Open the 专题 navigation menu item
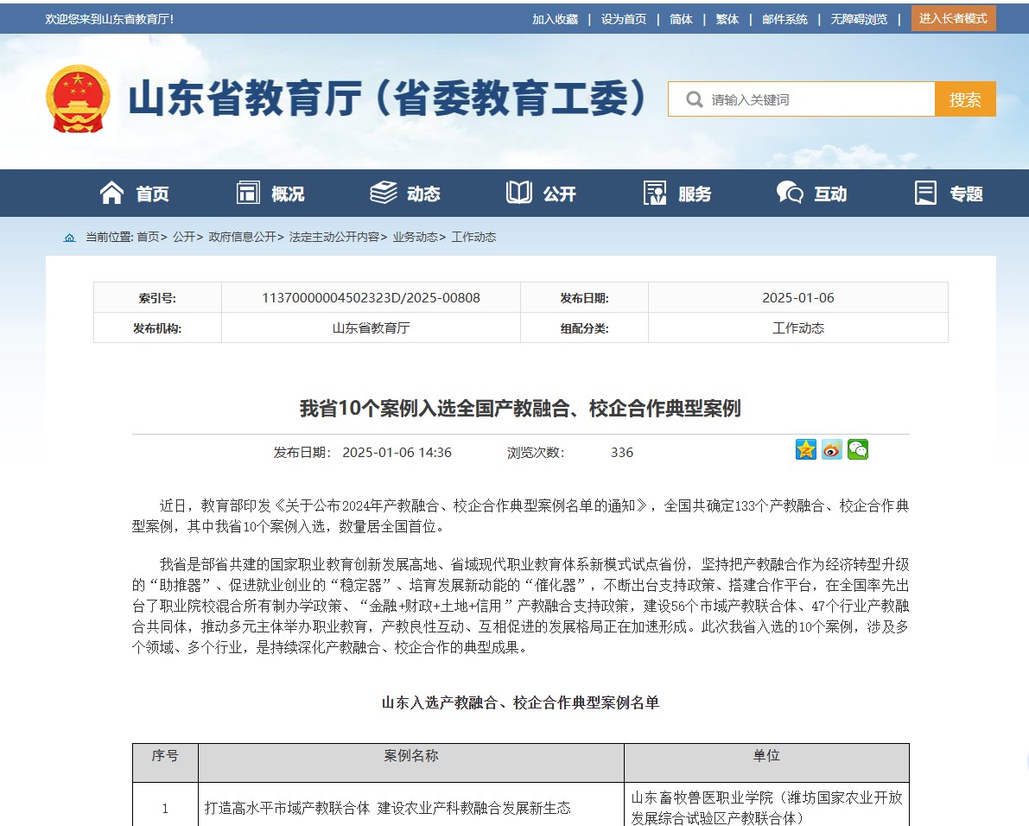This screenshot has height=826, width=1029. (x=967, y=194)
